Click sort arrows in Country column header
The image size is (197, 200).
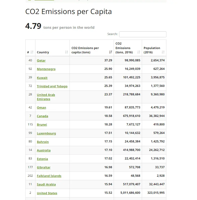(67, 52)
